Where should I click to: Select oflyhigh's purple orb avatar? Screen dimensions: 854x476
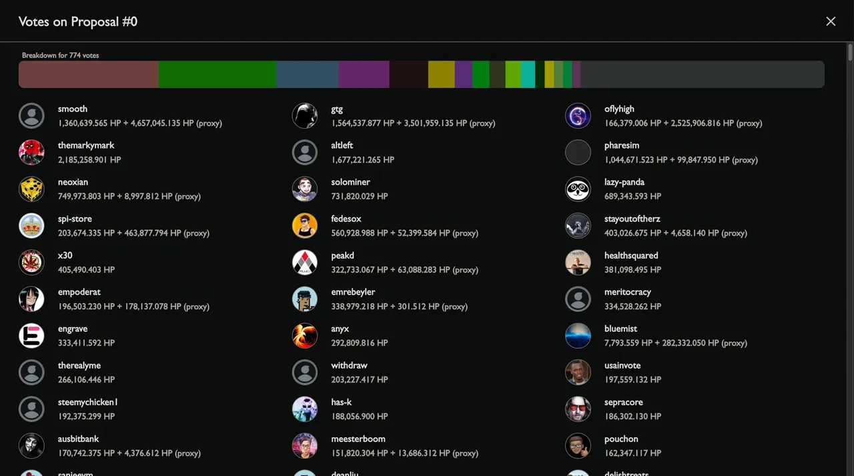[x=578, y=116]
